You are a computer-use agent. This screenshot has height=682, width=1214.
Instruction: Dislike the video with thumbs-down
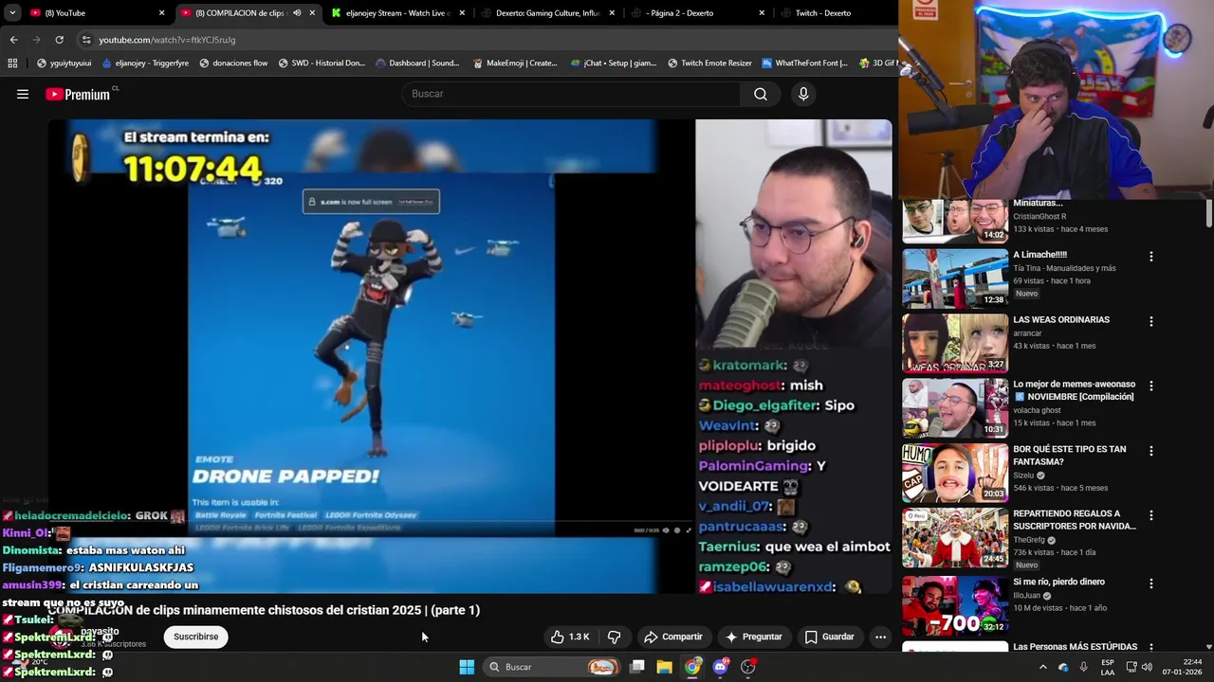pyautogui.click(x=614, y=637)
